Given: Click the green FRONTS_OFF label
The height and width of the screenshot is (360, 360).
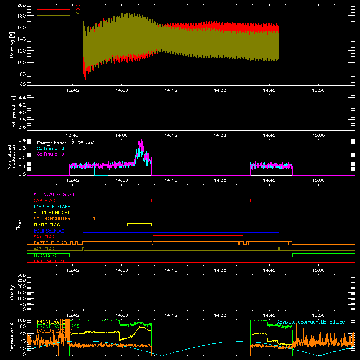Looking at the screenshot, I should 47,255.
